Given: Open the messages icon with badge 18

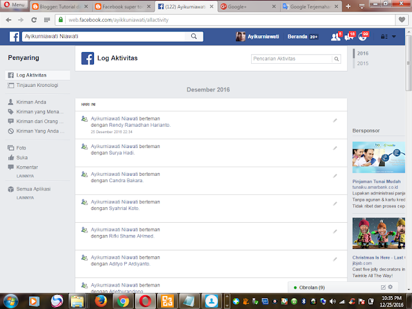Looking at the screenshot, I should (349, 37).
